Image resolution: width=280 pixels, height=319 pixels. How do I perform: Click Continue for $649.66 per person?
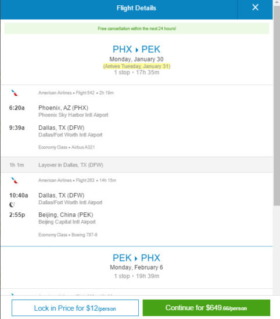tap(206, 308)
